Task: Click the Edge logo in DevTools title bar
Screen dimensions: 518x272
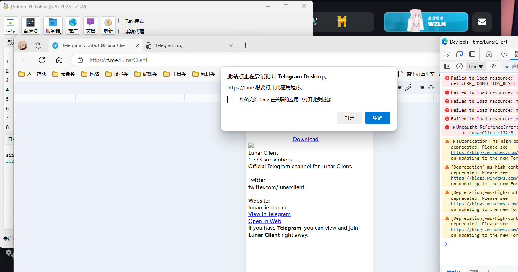Action: coord(445,42)
